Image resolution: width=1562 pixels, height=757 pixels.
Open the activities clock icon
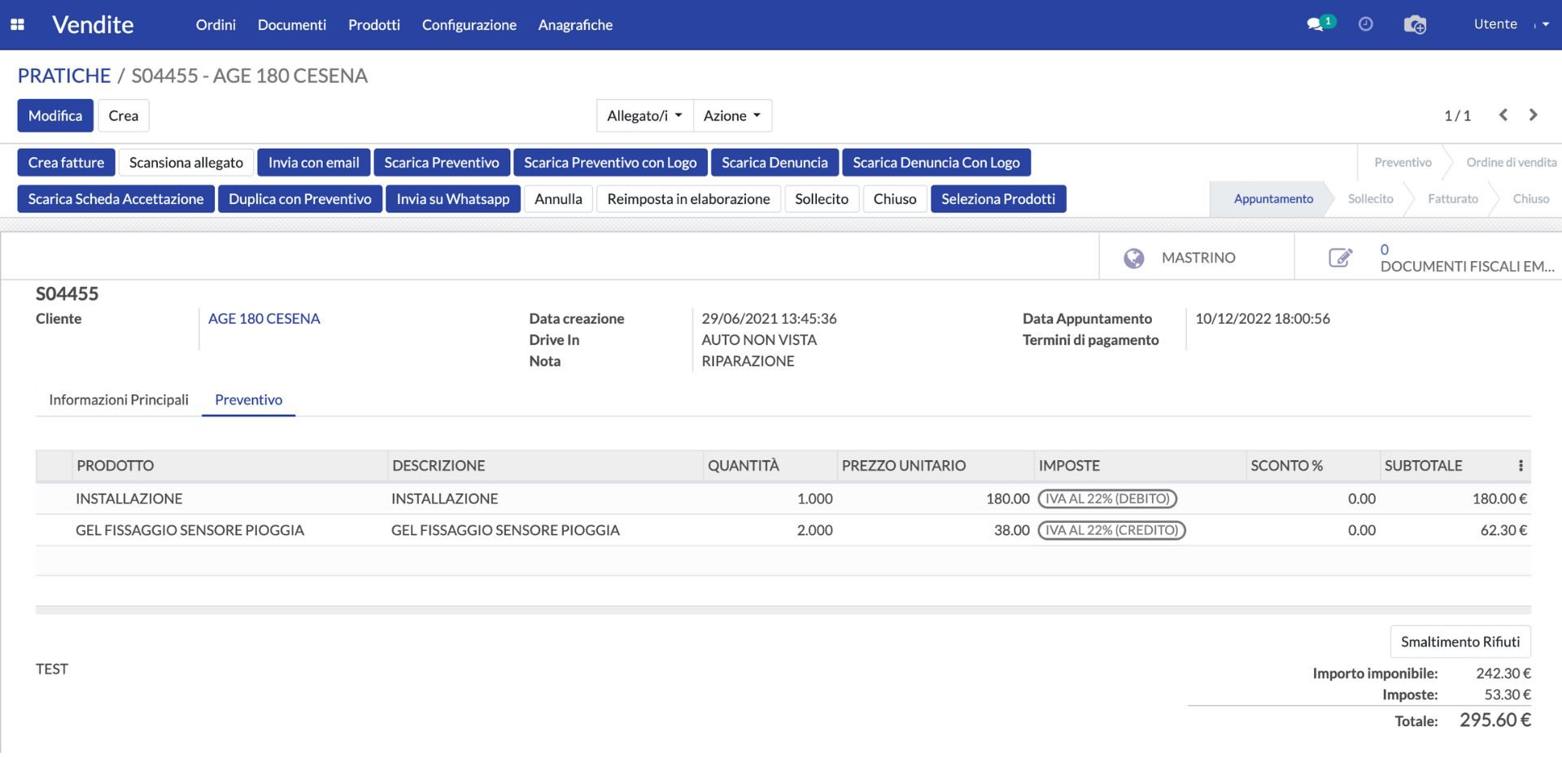(x=1366, y=24)
